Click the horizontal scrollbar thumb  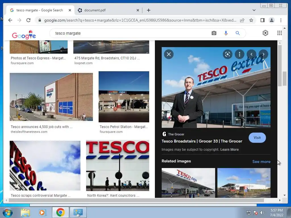click(x=136, y=200)
